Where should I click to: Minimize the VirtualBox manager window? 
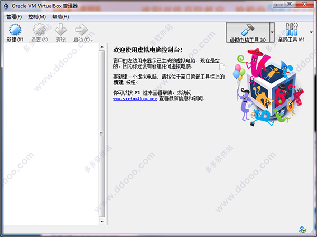coord(279,4)
